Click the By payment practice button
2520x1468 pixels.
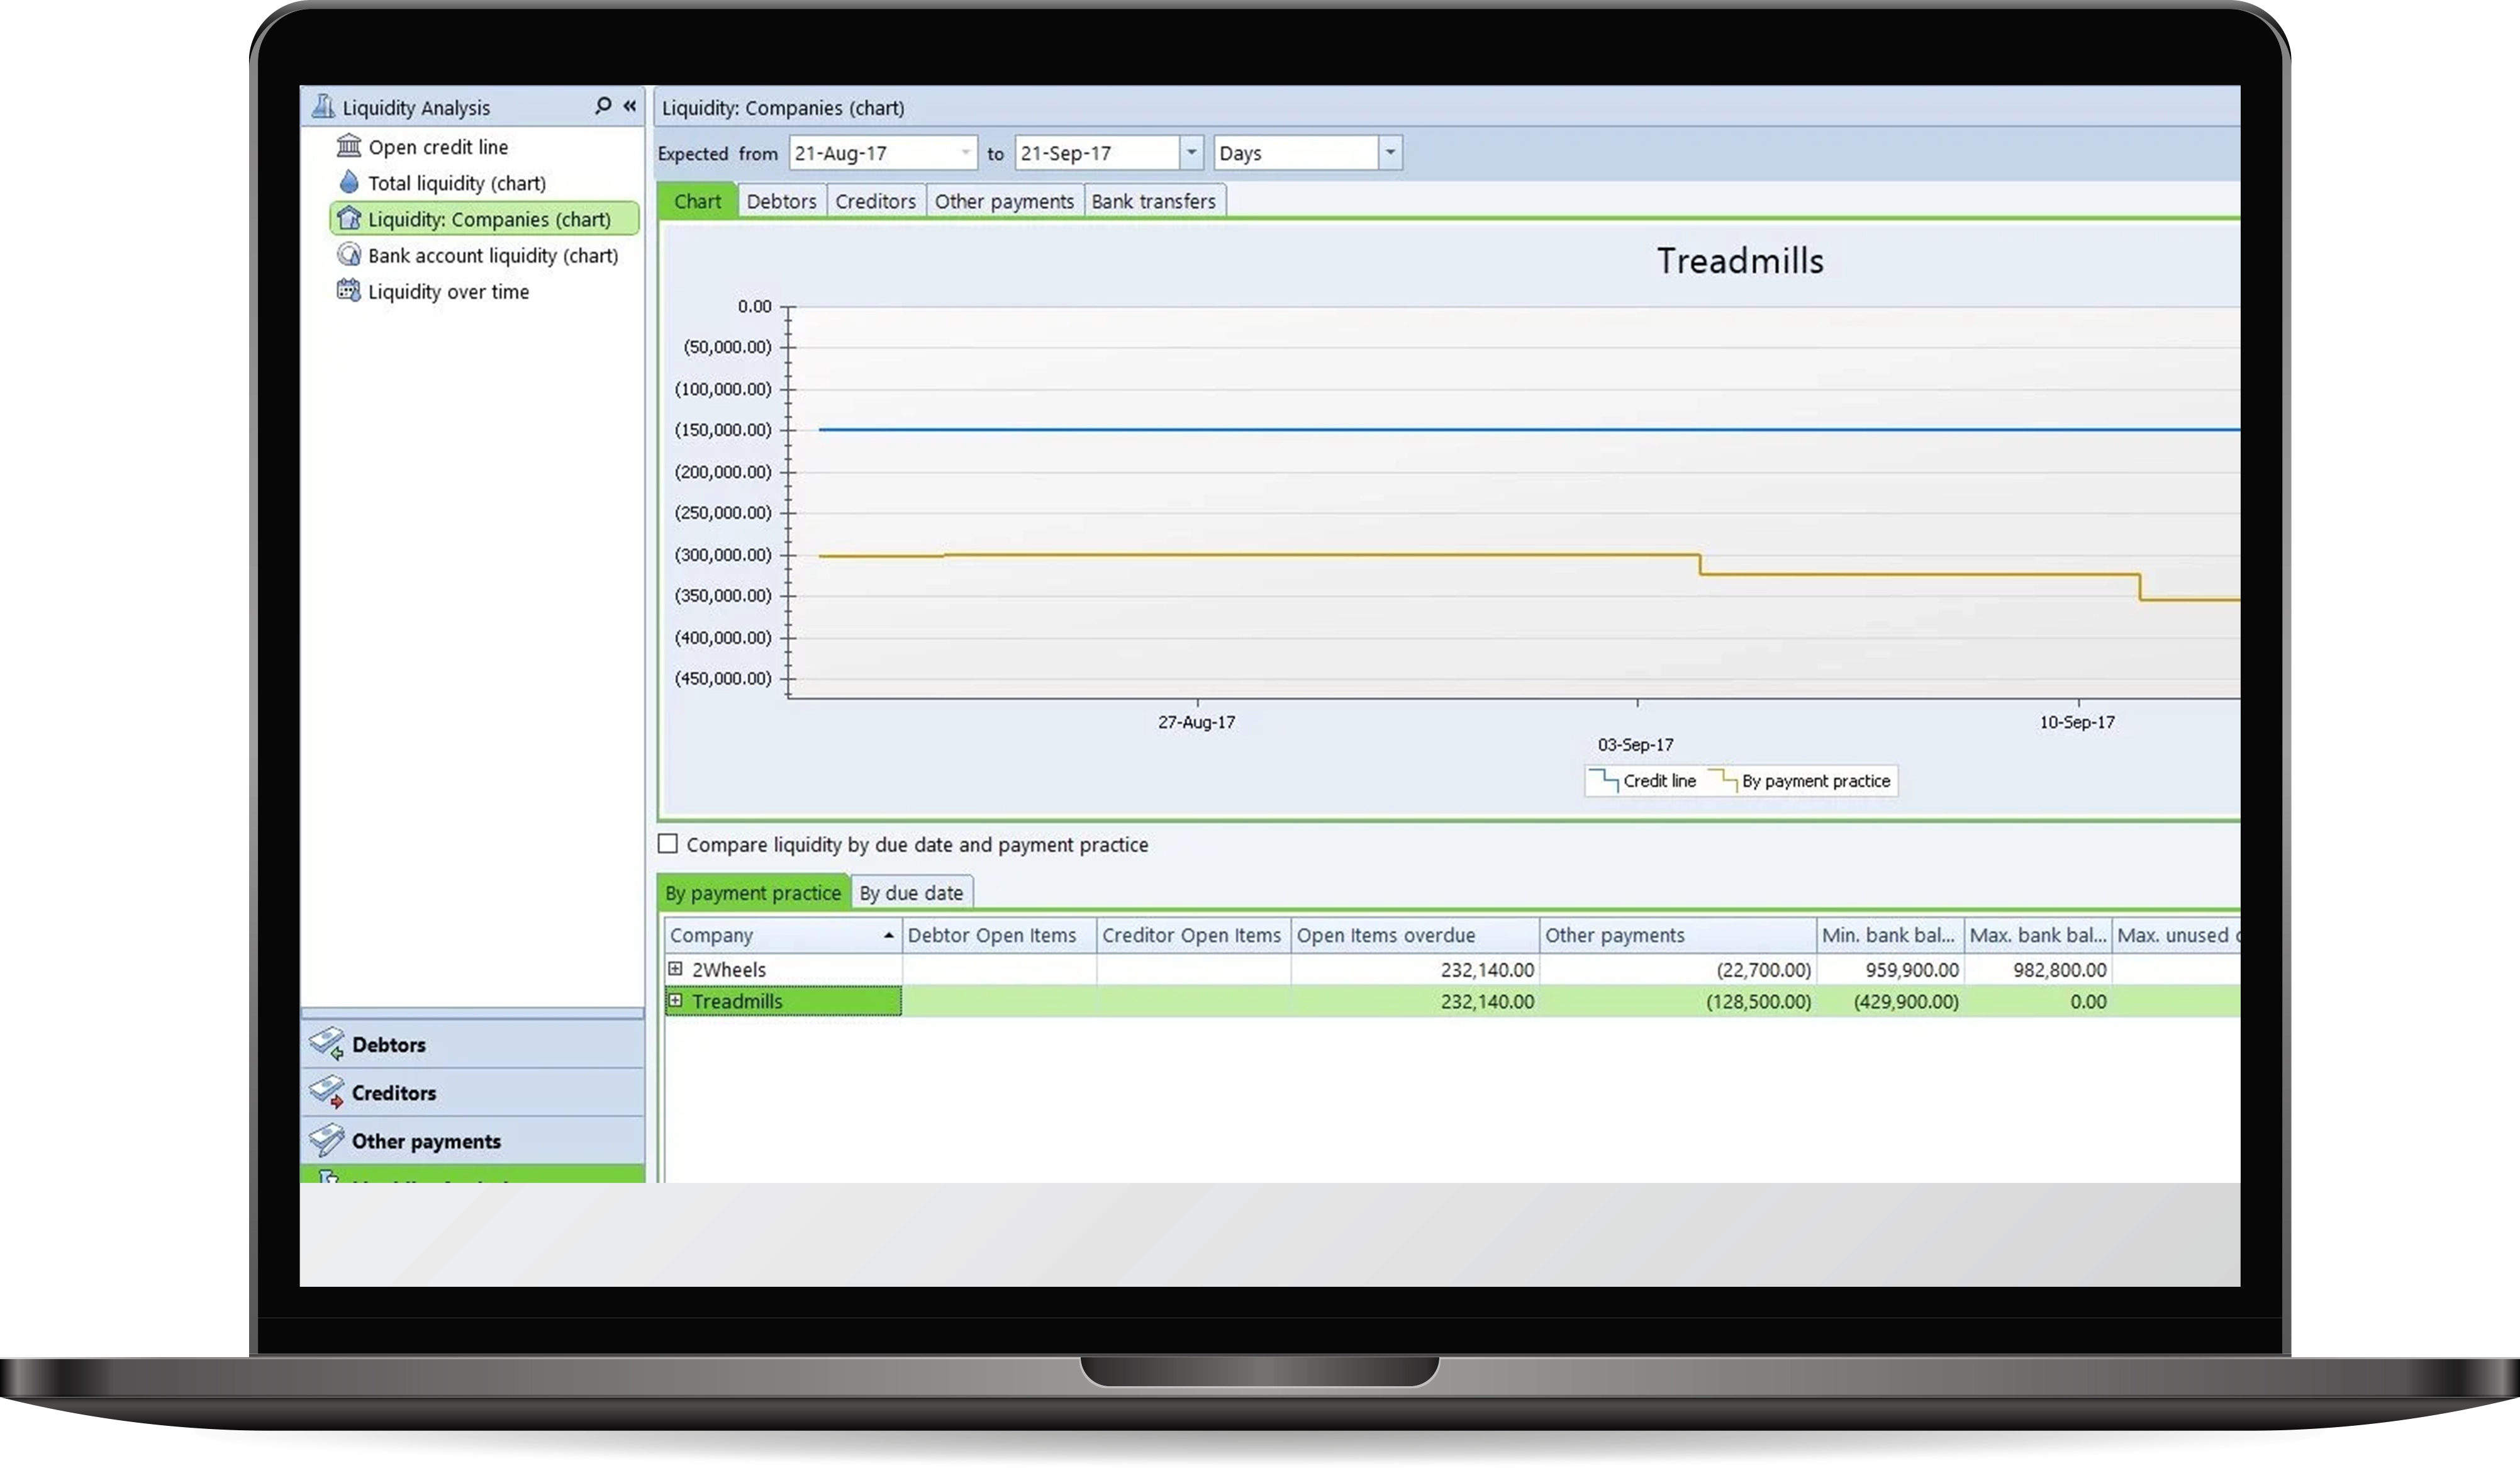click(x=753, y=891)
